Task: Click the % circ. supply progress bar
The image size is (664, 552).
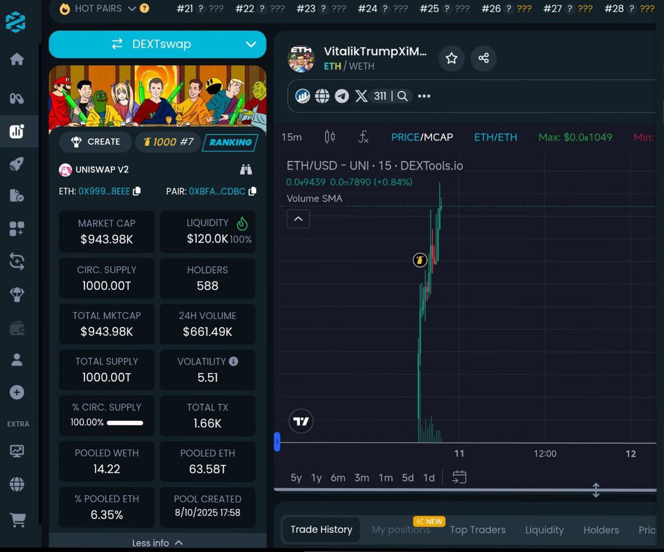Action: (125, 423)
